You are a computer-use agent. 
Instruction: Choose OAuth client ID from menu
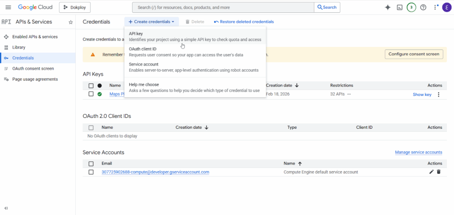pyautogui.click(x=142, y=49)
